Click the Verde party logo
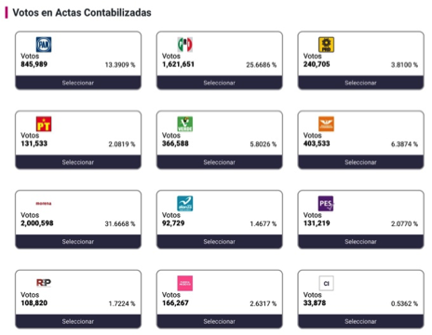Viewport: 432px width, 335px height. [185, 124]
